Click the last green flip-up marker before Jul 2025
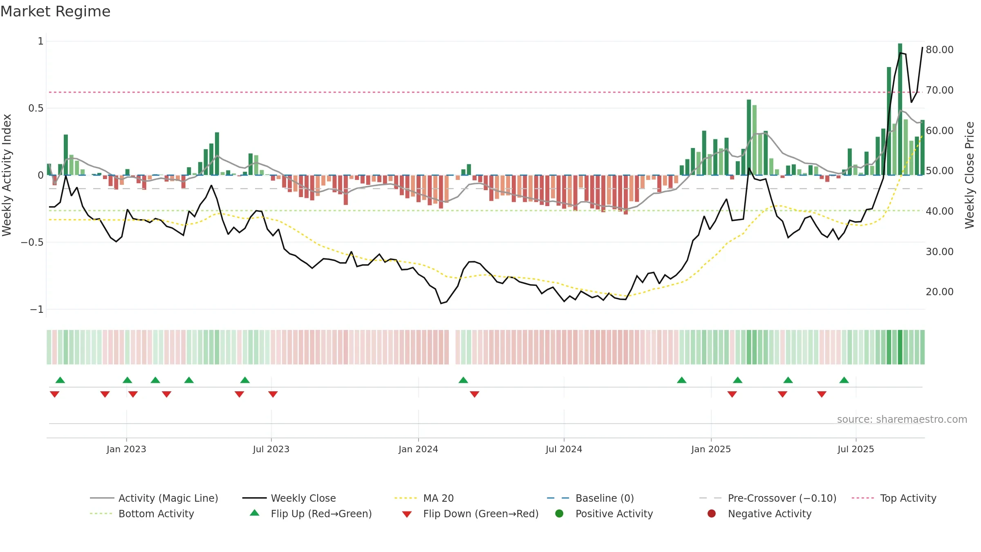The width and height of the screenshot is (981, 552). tap(844, 380)
